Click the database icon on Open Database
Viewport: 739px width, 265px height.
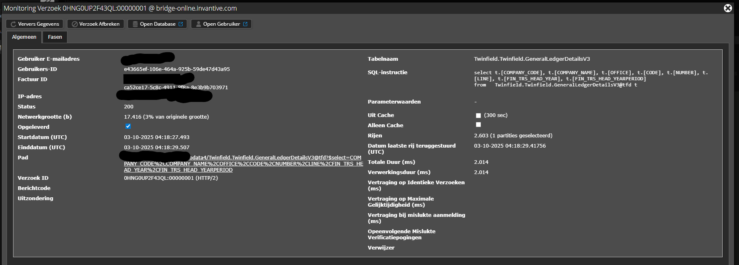click(x=135, y=24)
